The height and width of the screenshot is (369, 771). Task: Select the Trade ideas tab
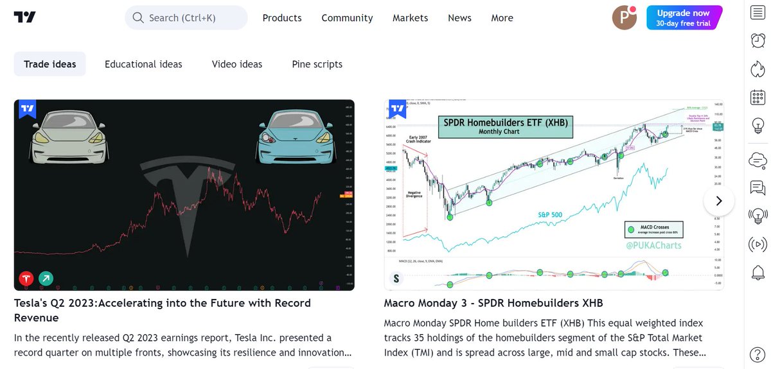tap(50, 64)
